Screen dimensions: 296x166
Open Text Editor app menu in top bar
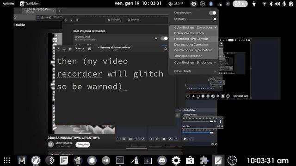coord(30,4)
